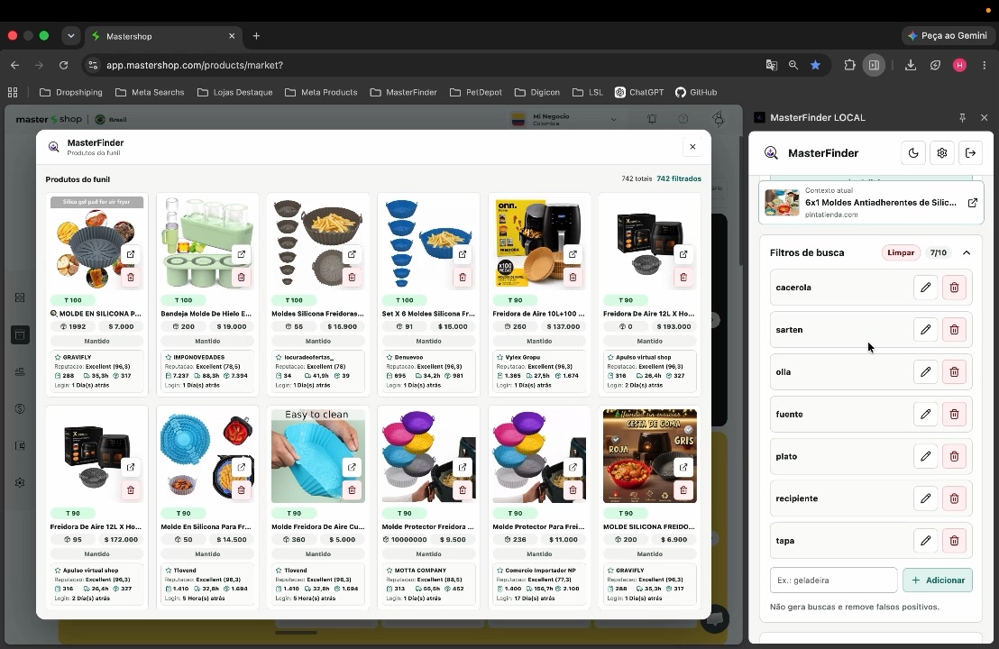Open Chrome tab search dropdown
999x649 pixels.
coord(70,36)
